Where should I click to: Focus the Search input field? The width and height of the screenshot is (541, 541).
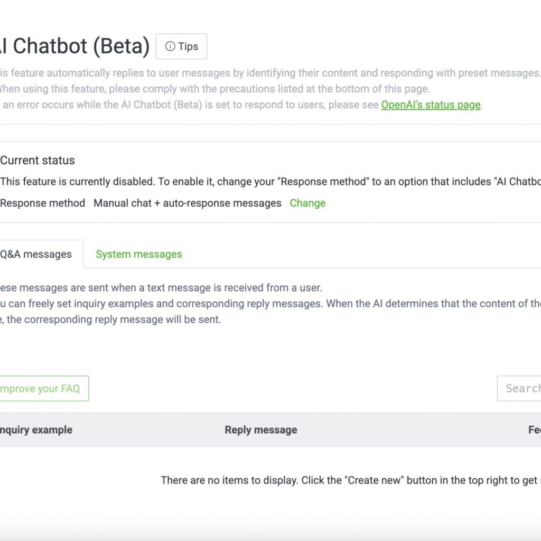520,388
